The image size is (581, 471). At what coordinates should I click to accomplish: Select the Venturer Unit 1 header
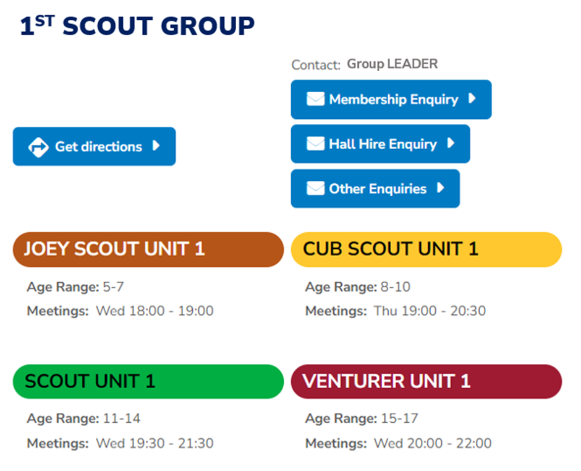click(x=426, y=381)
